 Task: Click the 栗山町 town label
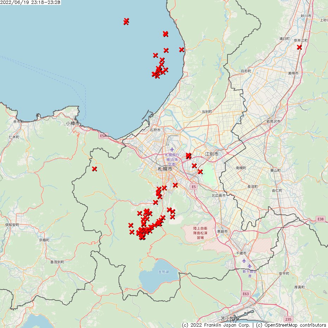275,170
